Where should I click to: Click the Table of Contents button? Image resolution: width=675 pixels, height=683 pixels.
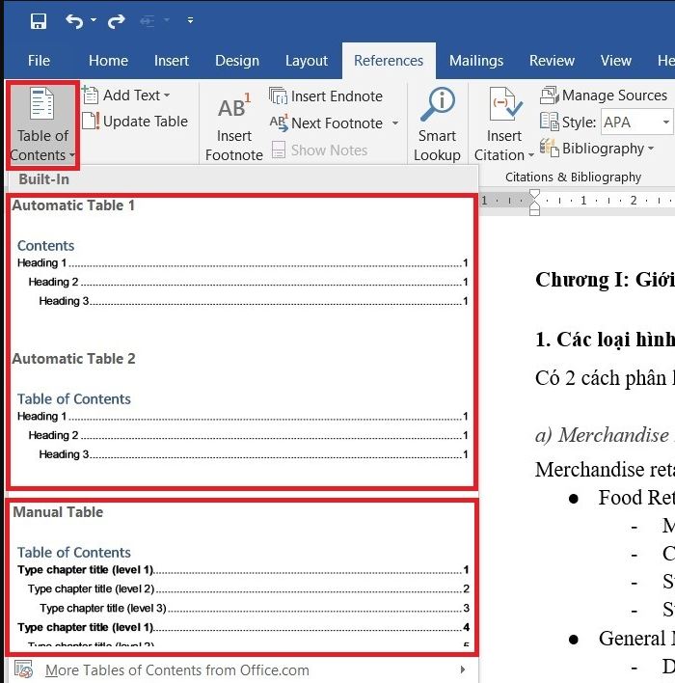pos(42,125)
